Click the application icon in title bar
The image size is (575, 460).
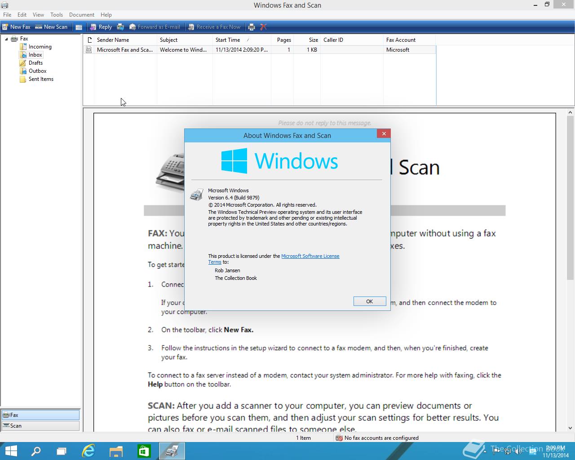[4, 5]
